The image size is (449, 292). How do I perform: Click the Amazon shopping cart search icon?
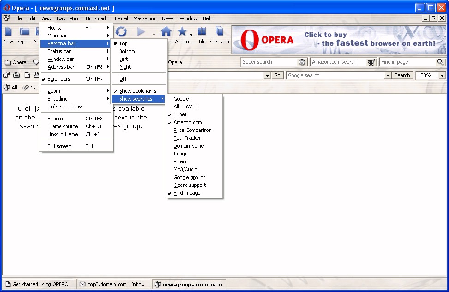click(371, 62)
